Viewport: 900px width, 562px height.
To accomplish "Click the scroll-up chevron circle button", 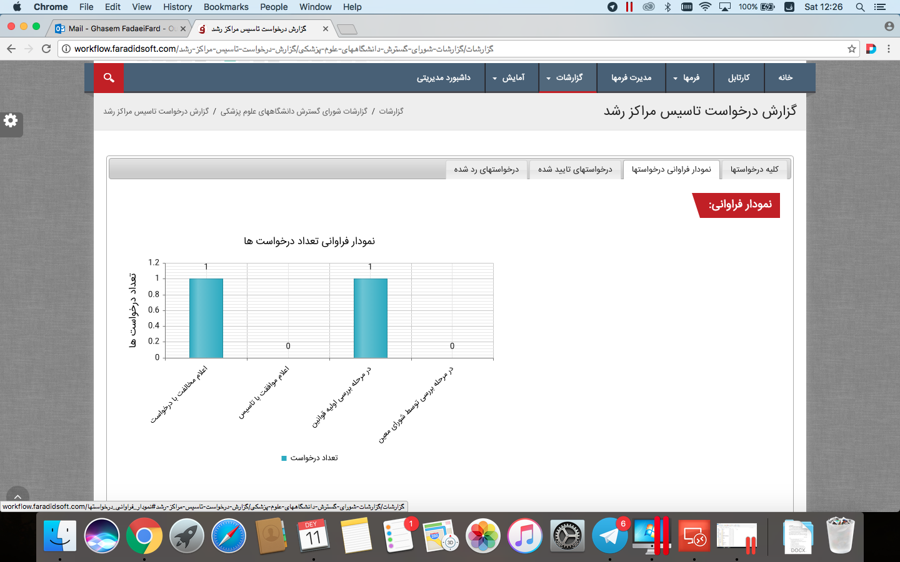I will pos(17,496).
